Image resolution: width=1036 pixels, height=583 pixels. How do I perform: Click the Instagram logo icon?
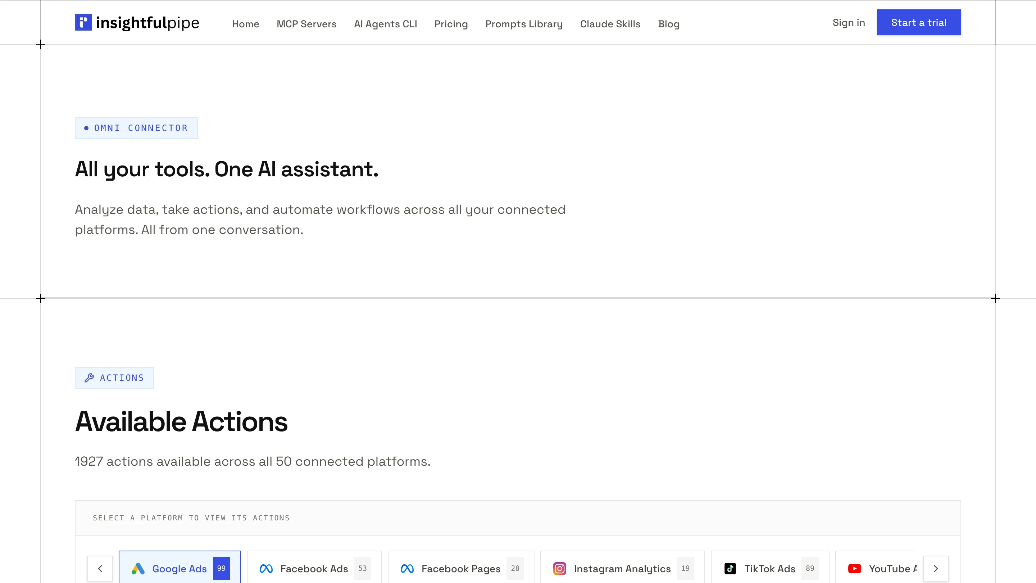point(559,569)
